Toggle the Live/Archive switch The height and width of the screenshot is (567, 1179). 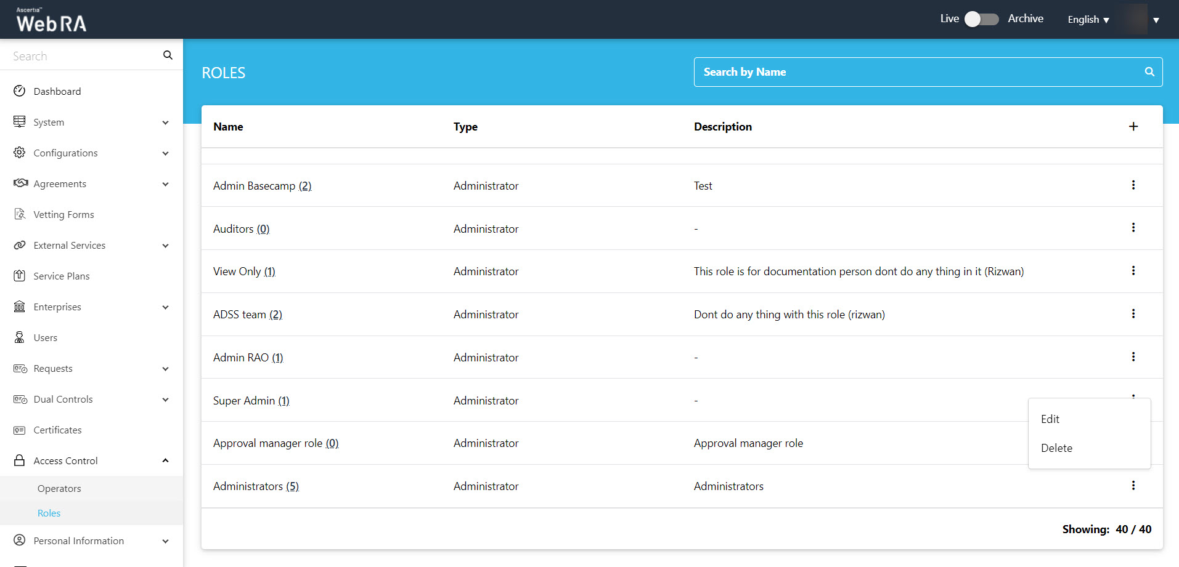pos(981,19)
